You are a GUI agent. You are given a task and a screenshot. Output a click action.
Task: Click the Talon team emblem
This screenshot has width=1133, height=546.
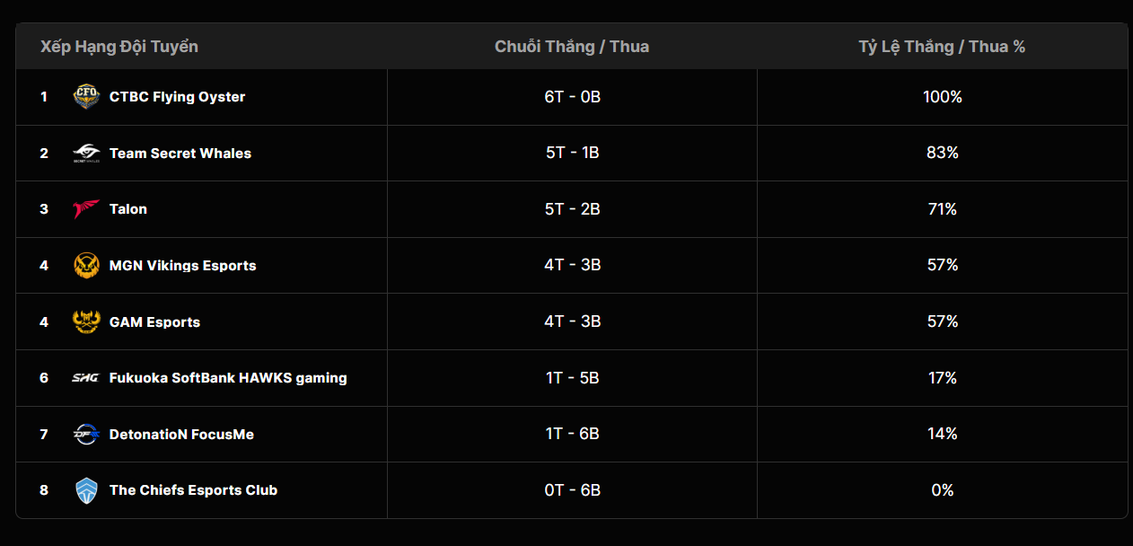(x=85, y=208)
